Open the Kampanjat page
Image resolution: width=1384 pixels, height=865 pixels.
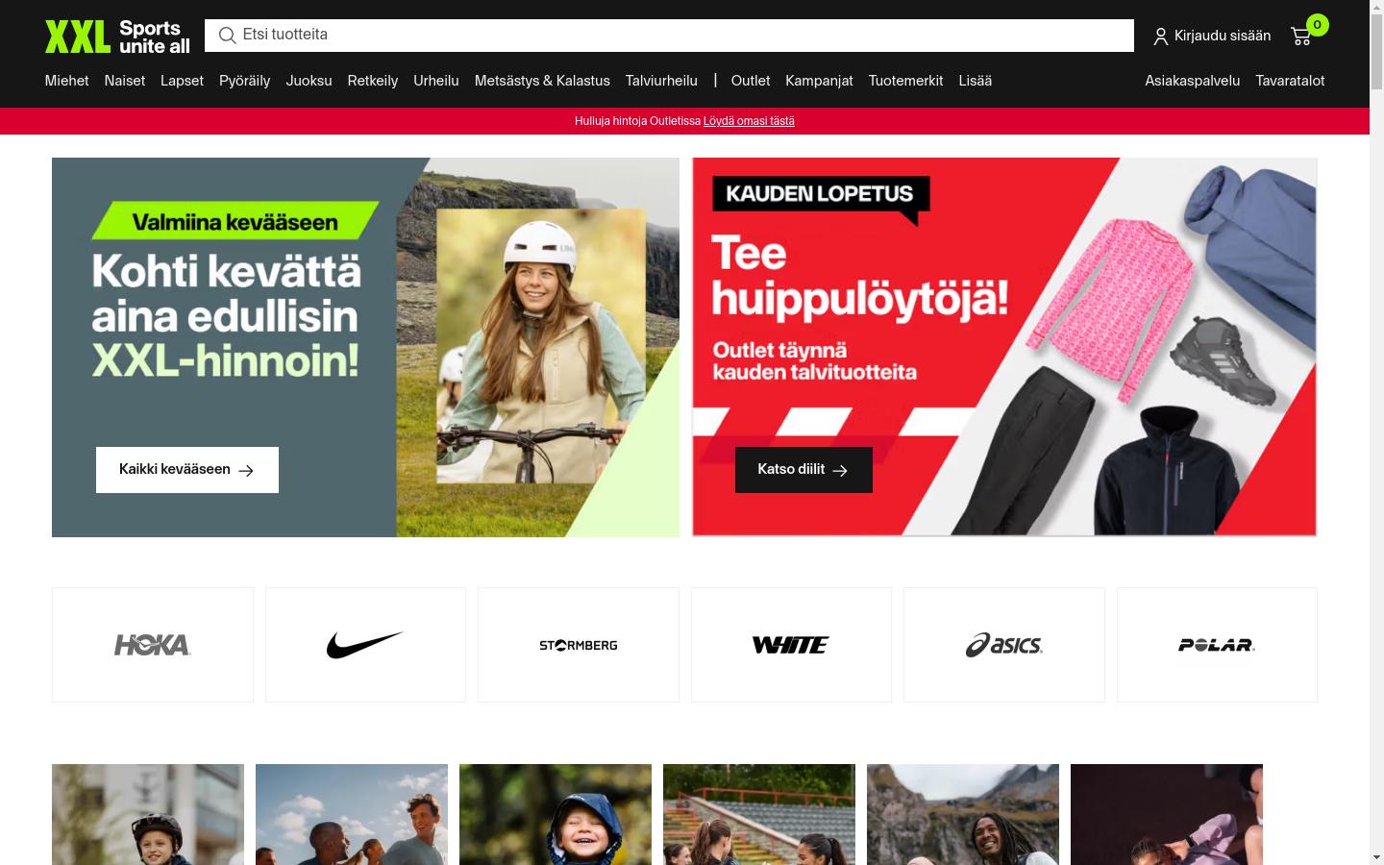[x=819, y=81]
